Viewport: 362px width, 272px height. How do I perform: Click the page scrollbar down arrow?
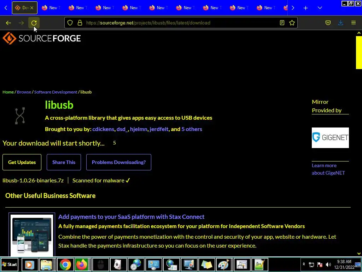359,254
